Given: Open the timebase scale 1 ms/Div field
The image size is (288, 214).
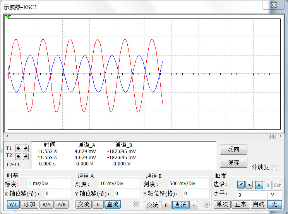Looking at the screenshot, I should click(x=49, y=184).
